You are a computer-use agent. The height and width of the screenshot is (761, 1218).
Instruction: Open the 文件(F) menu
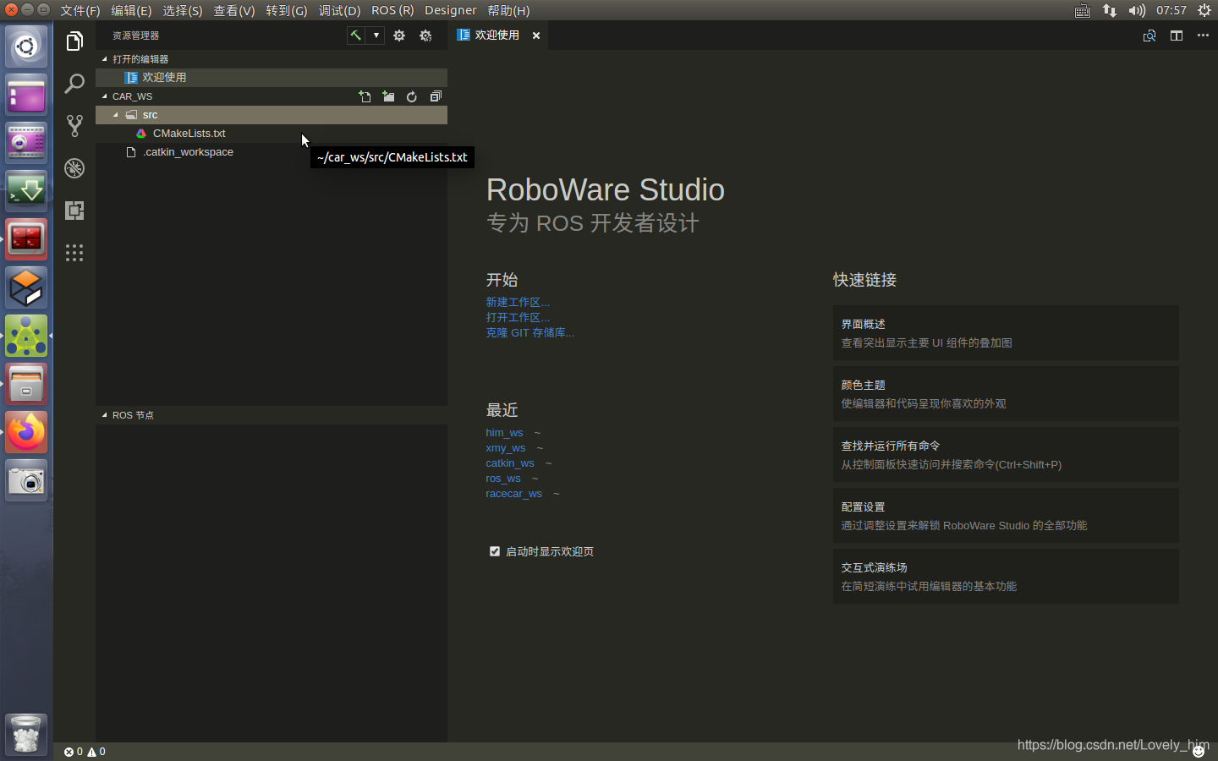click(80, 10)
